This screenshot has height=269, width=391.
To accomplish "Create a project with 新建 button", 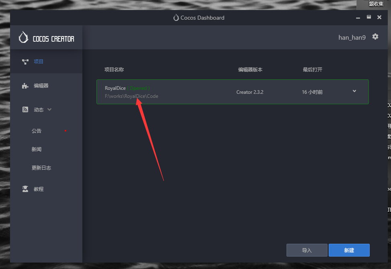I will point(349,250).
